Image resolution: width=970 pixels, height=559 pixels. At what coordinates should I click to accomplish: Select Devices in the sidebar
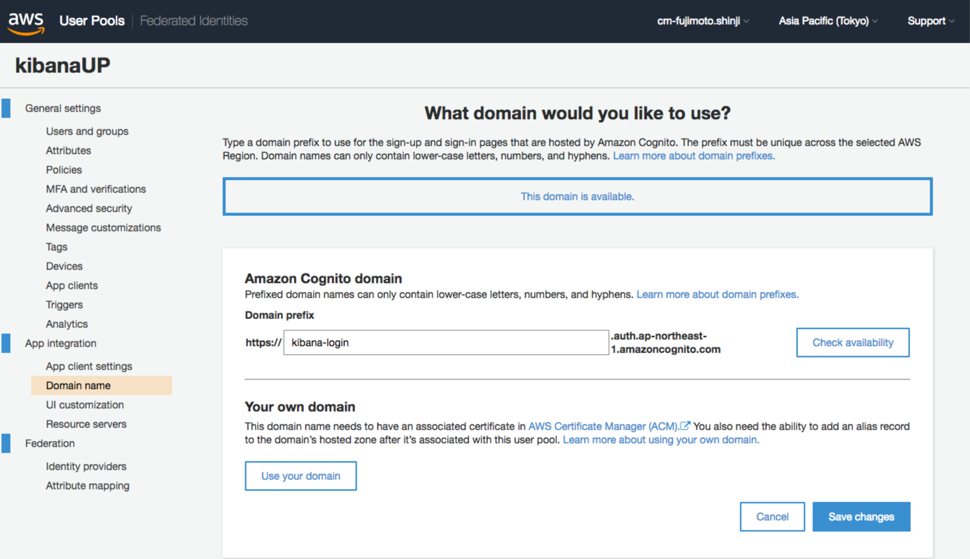(x=64, y=266)
